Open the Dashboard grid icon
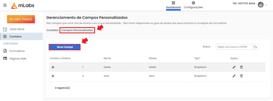Screen dimensions: 273x101 tap(173, 3)
